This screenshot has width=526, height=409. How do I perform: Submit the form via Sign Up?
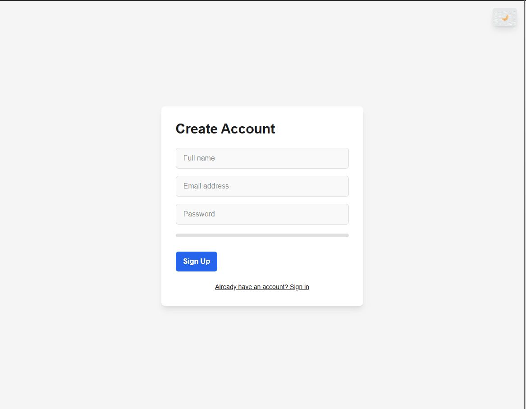pyautogui.click(x=196, y=261)
